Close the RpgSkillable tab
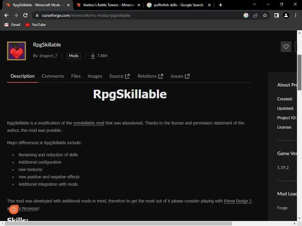 pos(68,5)
